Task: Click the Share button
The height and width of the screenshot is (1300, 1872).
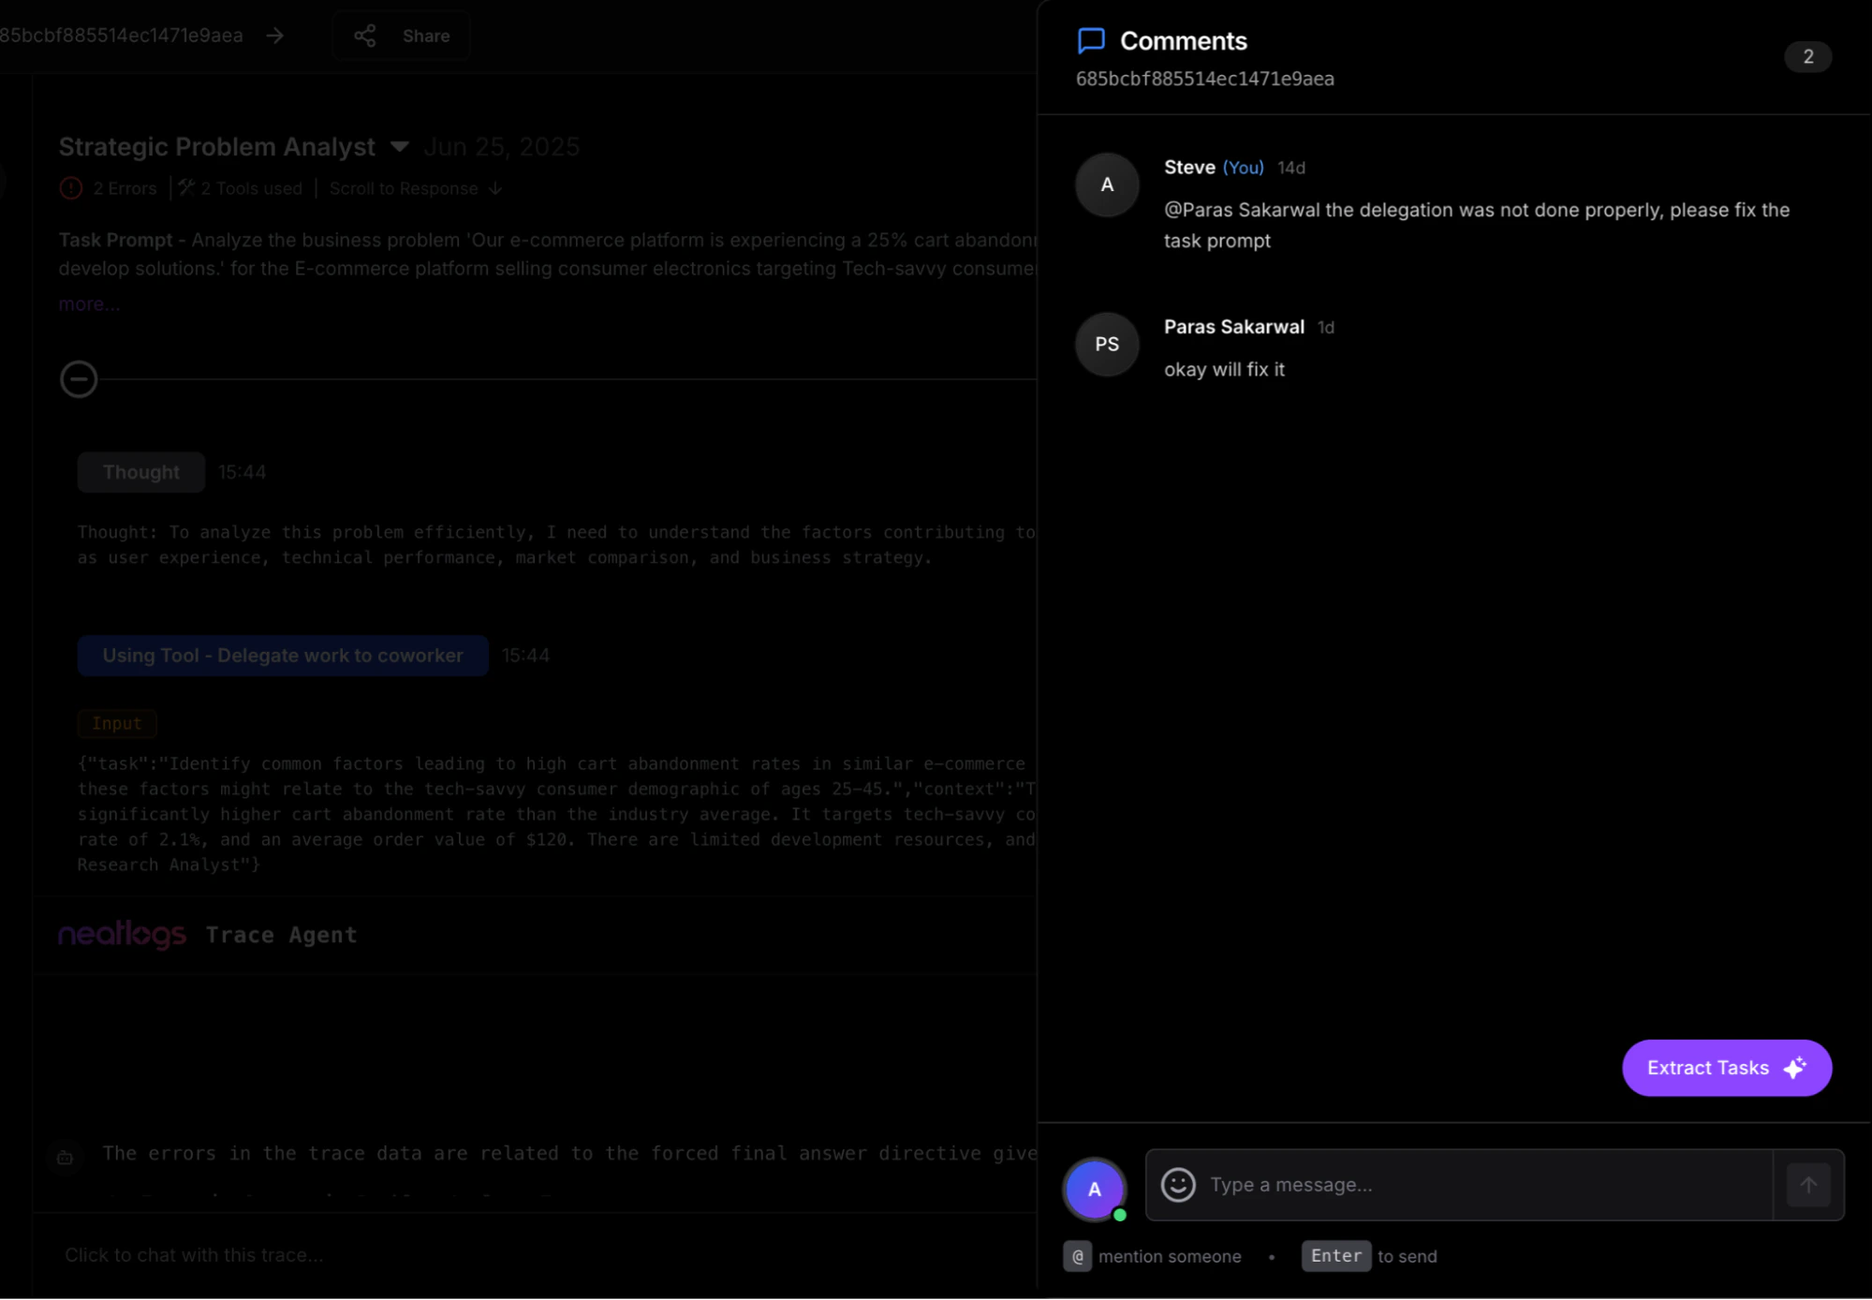Action: coord(403,36)
